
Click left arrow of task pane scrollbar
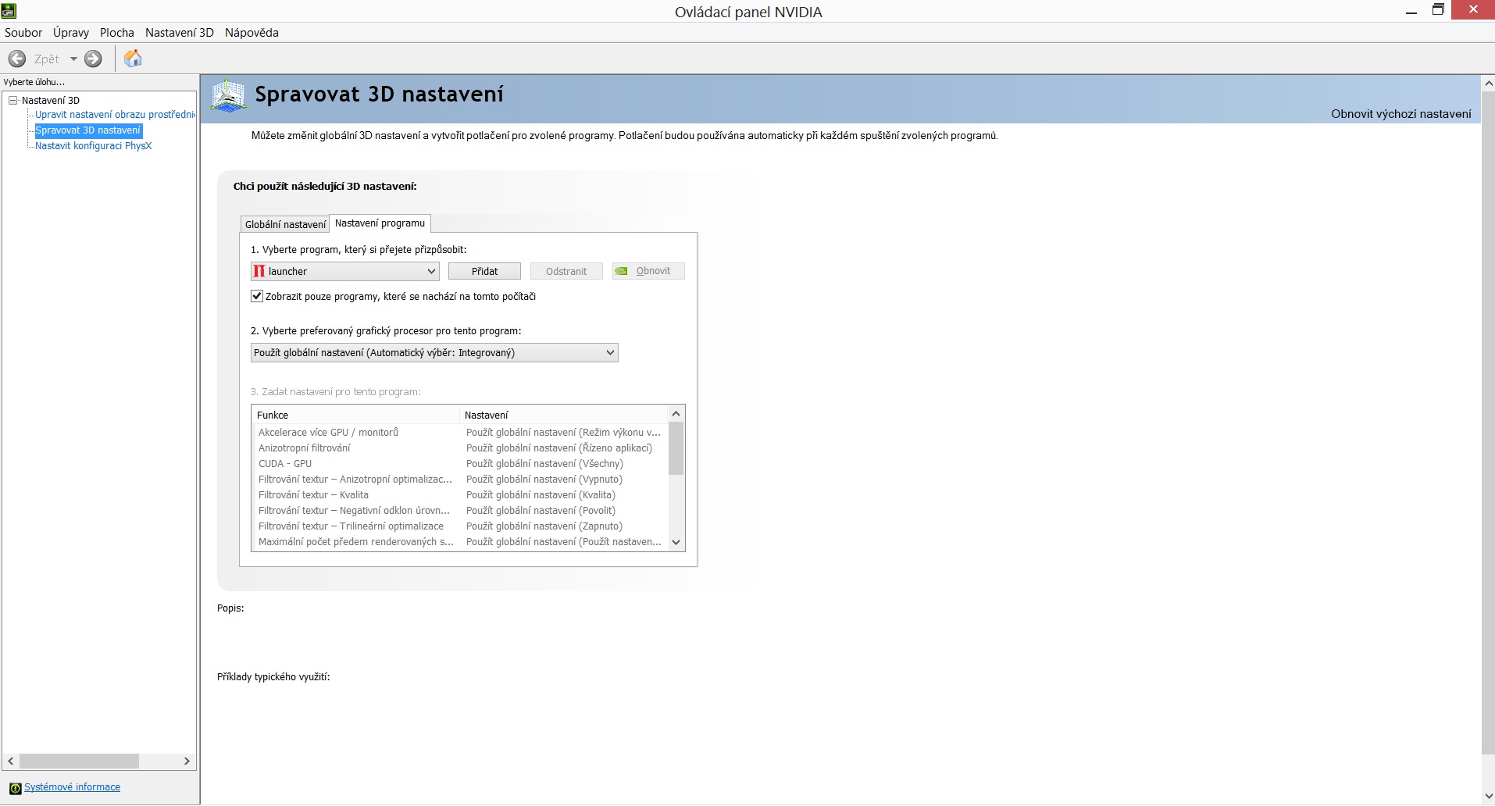pyautogui.click(x=11, y=761)
